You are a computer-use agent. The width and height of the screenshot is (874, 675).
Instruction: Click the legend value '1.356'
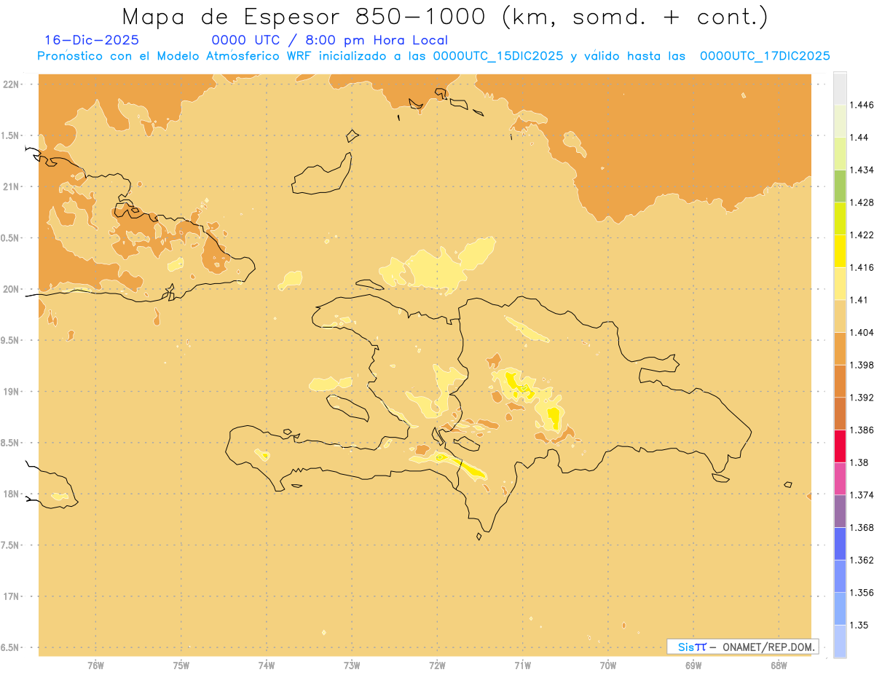862,593
